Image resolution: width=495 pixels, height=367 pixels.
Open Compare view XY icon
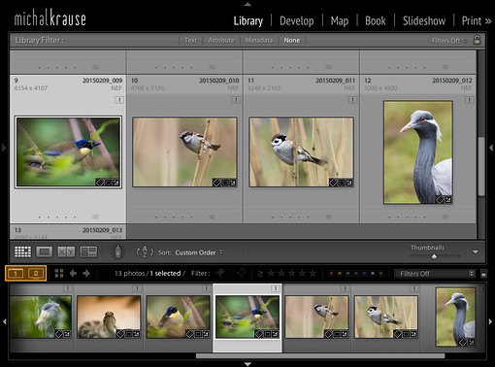click(x=66, y=251)
